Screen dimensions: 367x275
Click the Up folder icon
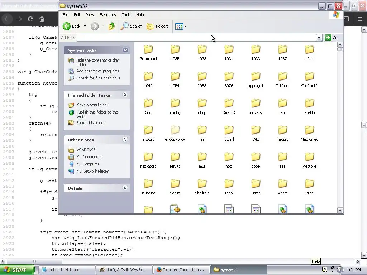[x=112, y=26]
